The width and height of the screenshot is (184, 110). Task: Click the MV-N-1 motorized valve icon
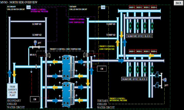click(x=47, y=55)
